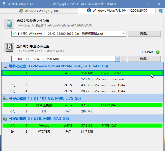
Task: Click the image path combo box text
Action: pyautogui.click(x=58, y=34)
